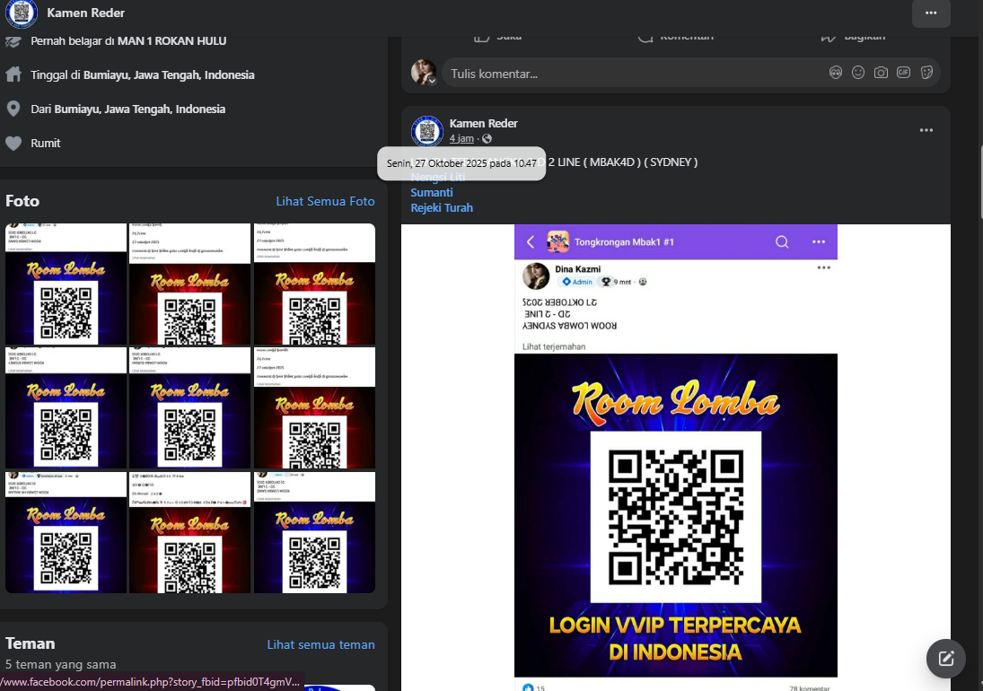Click the Teman section heading
This screenshot has width=983, height=691.
(x=31, y=643)
